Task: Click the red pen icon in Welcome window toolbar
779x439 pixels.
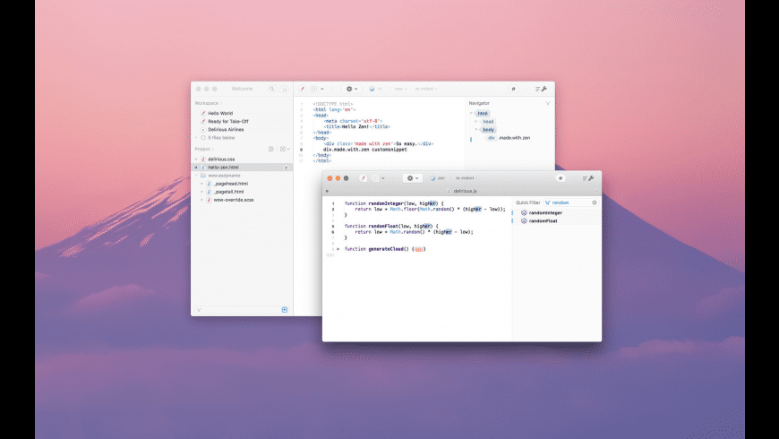Action: (x=302, y=89)
